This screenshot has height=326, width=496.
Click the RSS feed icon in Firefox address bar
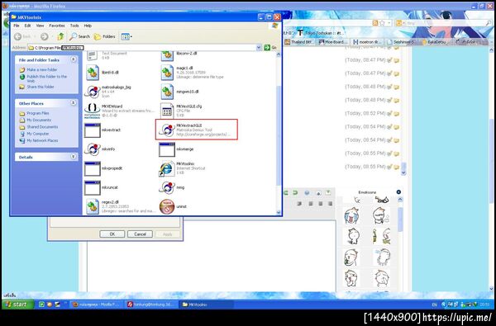[375, 23]
